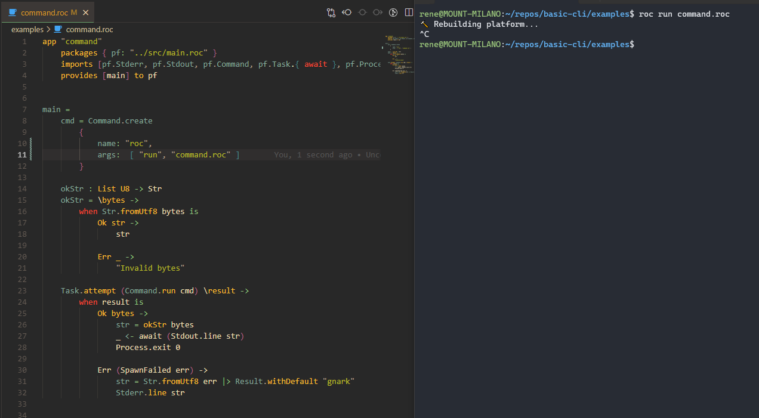Click the Roc file icon in the command.roc tab
The width and height of the screenshot is (759, 418).
click(x=13, y=12)
